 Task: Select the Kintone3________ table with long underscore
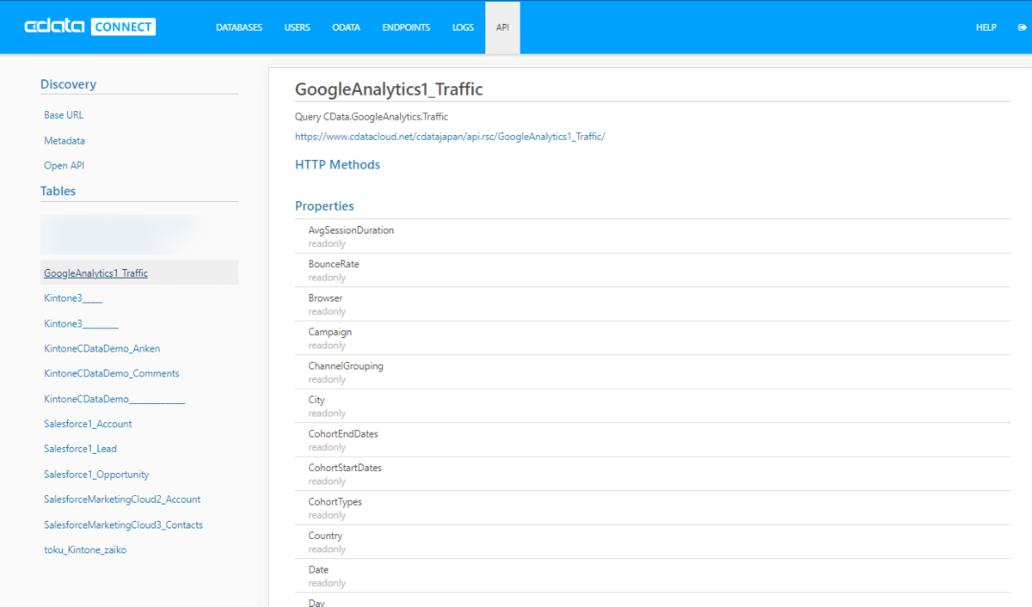[x=81, y=324]
